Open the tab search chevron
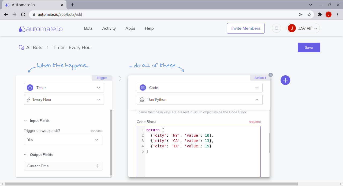 click(311, 5)
